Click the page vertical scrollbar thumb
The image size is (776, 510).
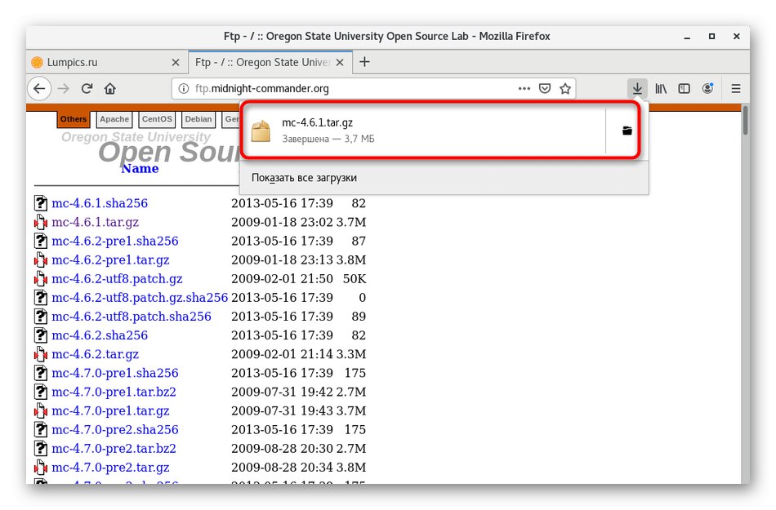tap(745, 120)
